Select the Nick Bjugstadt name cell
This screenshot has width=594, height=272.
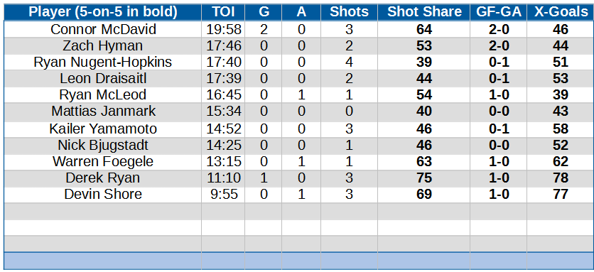coord(102,145)
